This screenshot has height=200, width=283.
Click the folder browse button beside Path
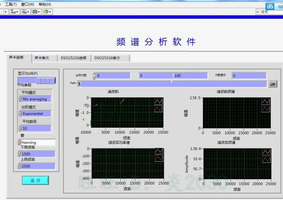coord(273,84)
